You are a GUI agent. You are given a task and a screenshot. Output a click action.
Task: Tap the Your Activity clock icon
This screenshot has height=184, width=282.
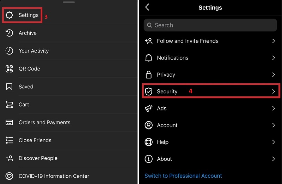(x=9, y=51)
